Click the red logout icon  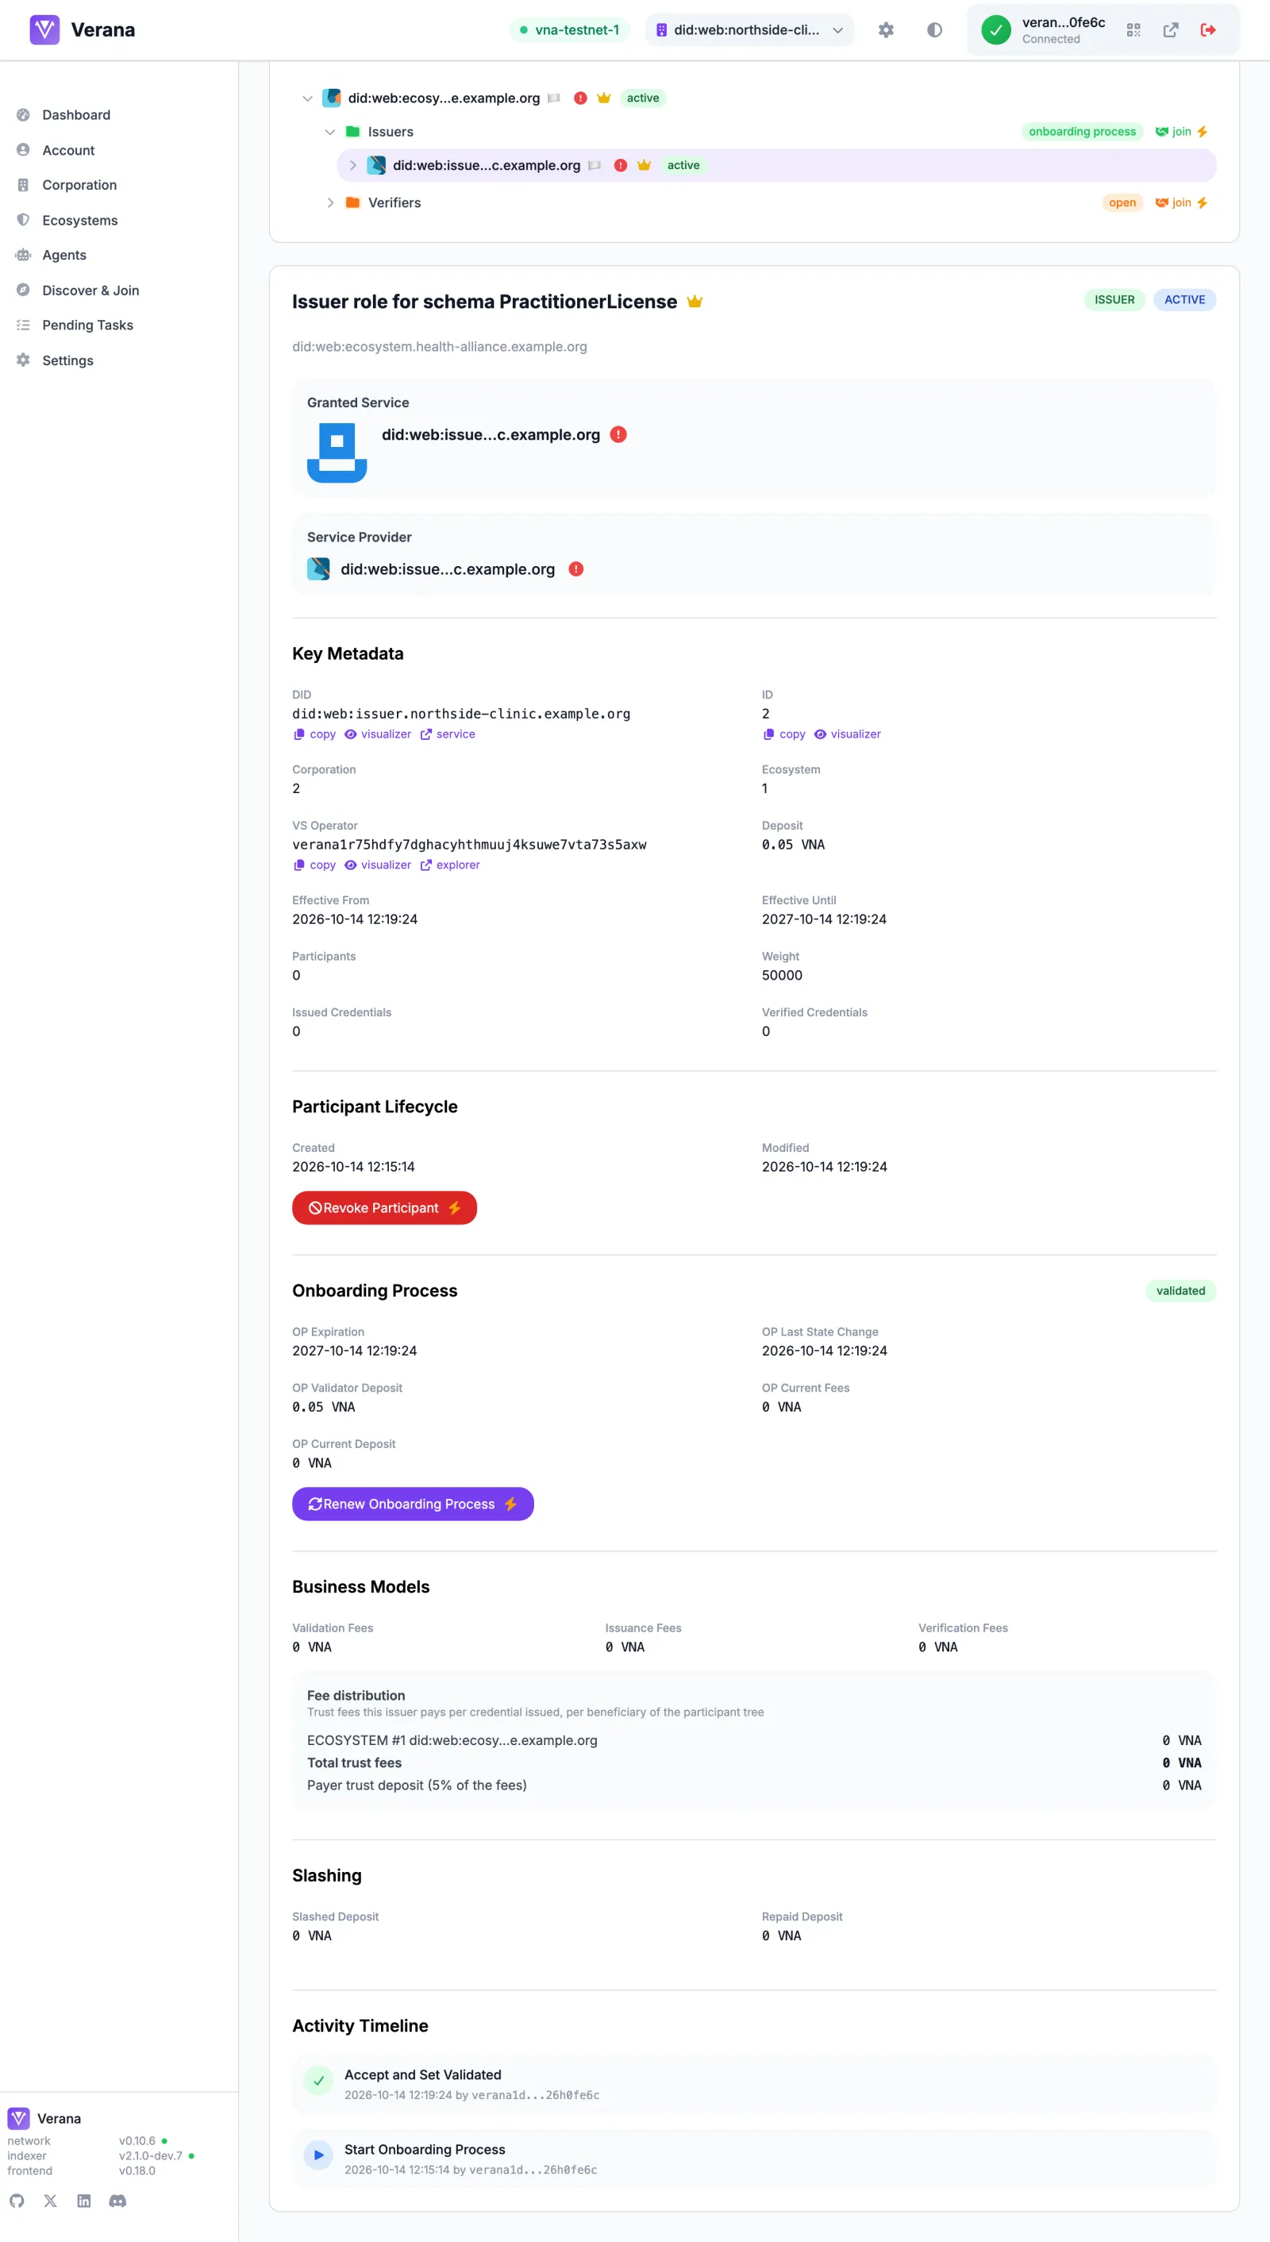pyautogui.click(x=1208, y=29)
